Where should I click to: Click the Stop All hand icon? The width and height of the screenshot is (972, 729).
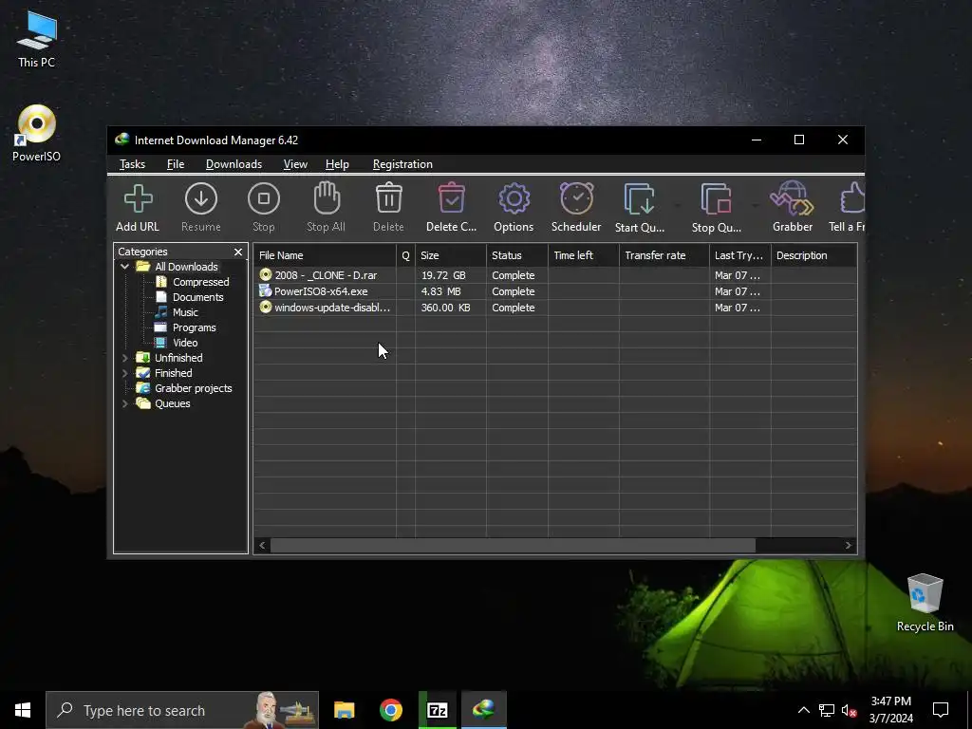click(327, 207)
